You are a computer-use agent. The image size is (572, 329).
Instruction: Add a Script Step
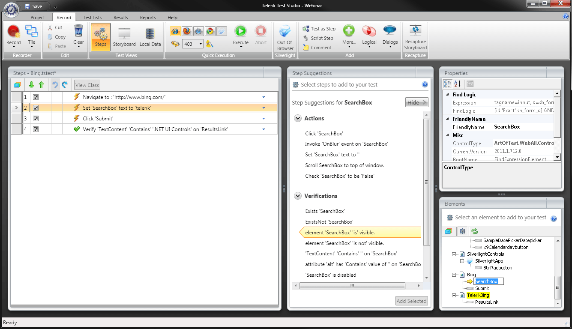coord(318,38)
